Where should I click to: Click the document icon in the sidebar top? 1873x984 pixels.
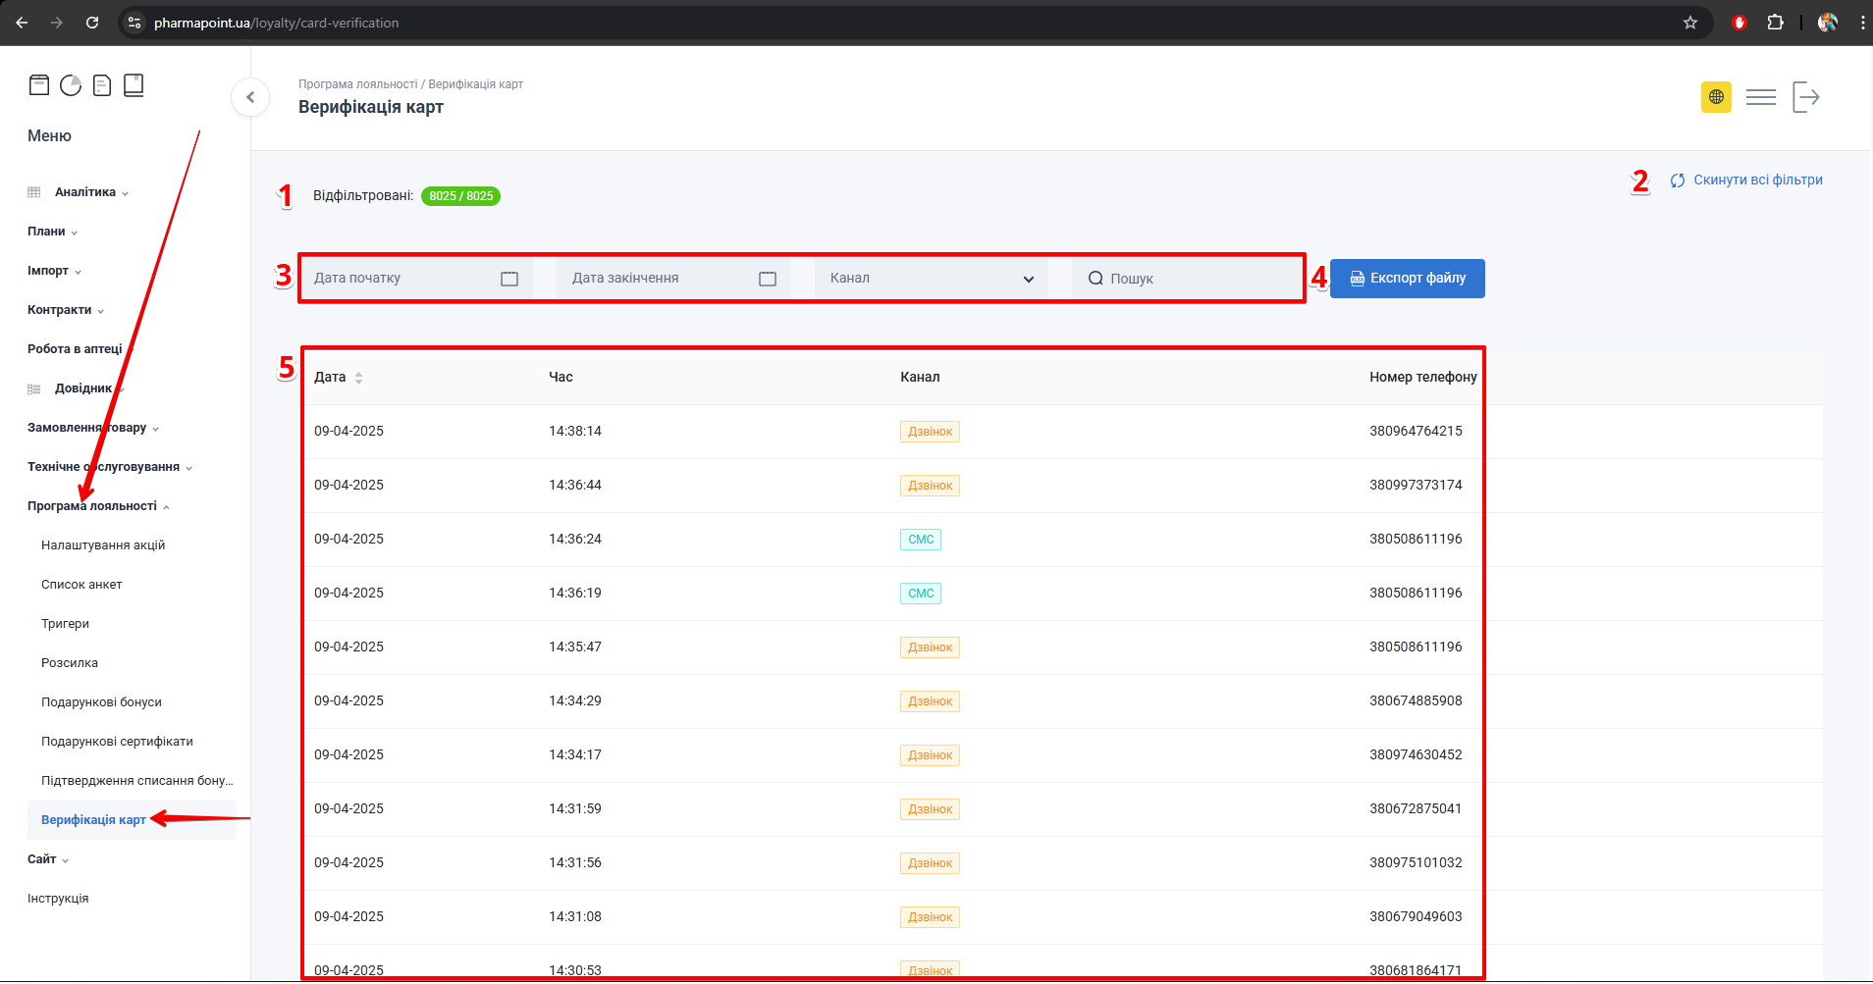pyautogui.click(x=102, y=85)
